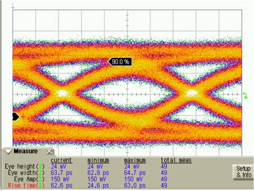Open the Measure tab
Viewport: 254px width, 191px height.
pyautogui.click(x=26, y=151)
